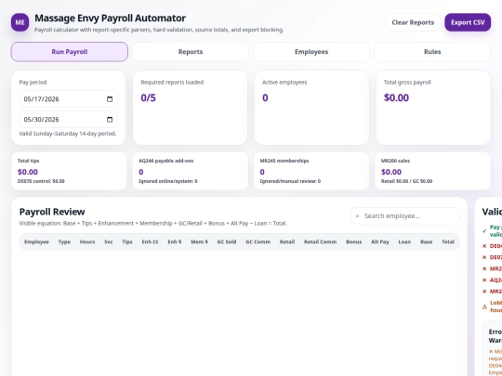Click the orange lobby warning triangle icon
This screenshot has height=376, width=502.
tap(484, 307)
